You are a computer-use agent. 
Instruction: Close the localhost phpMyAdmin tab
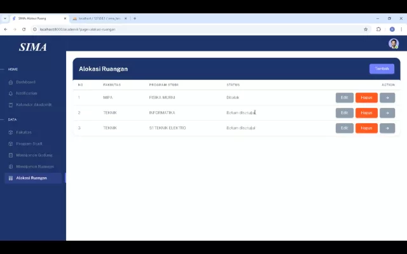click(125, 18)
